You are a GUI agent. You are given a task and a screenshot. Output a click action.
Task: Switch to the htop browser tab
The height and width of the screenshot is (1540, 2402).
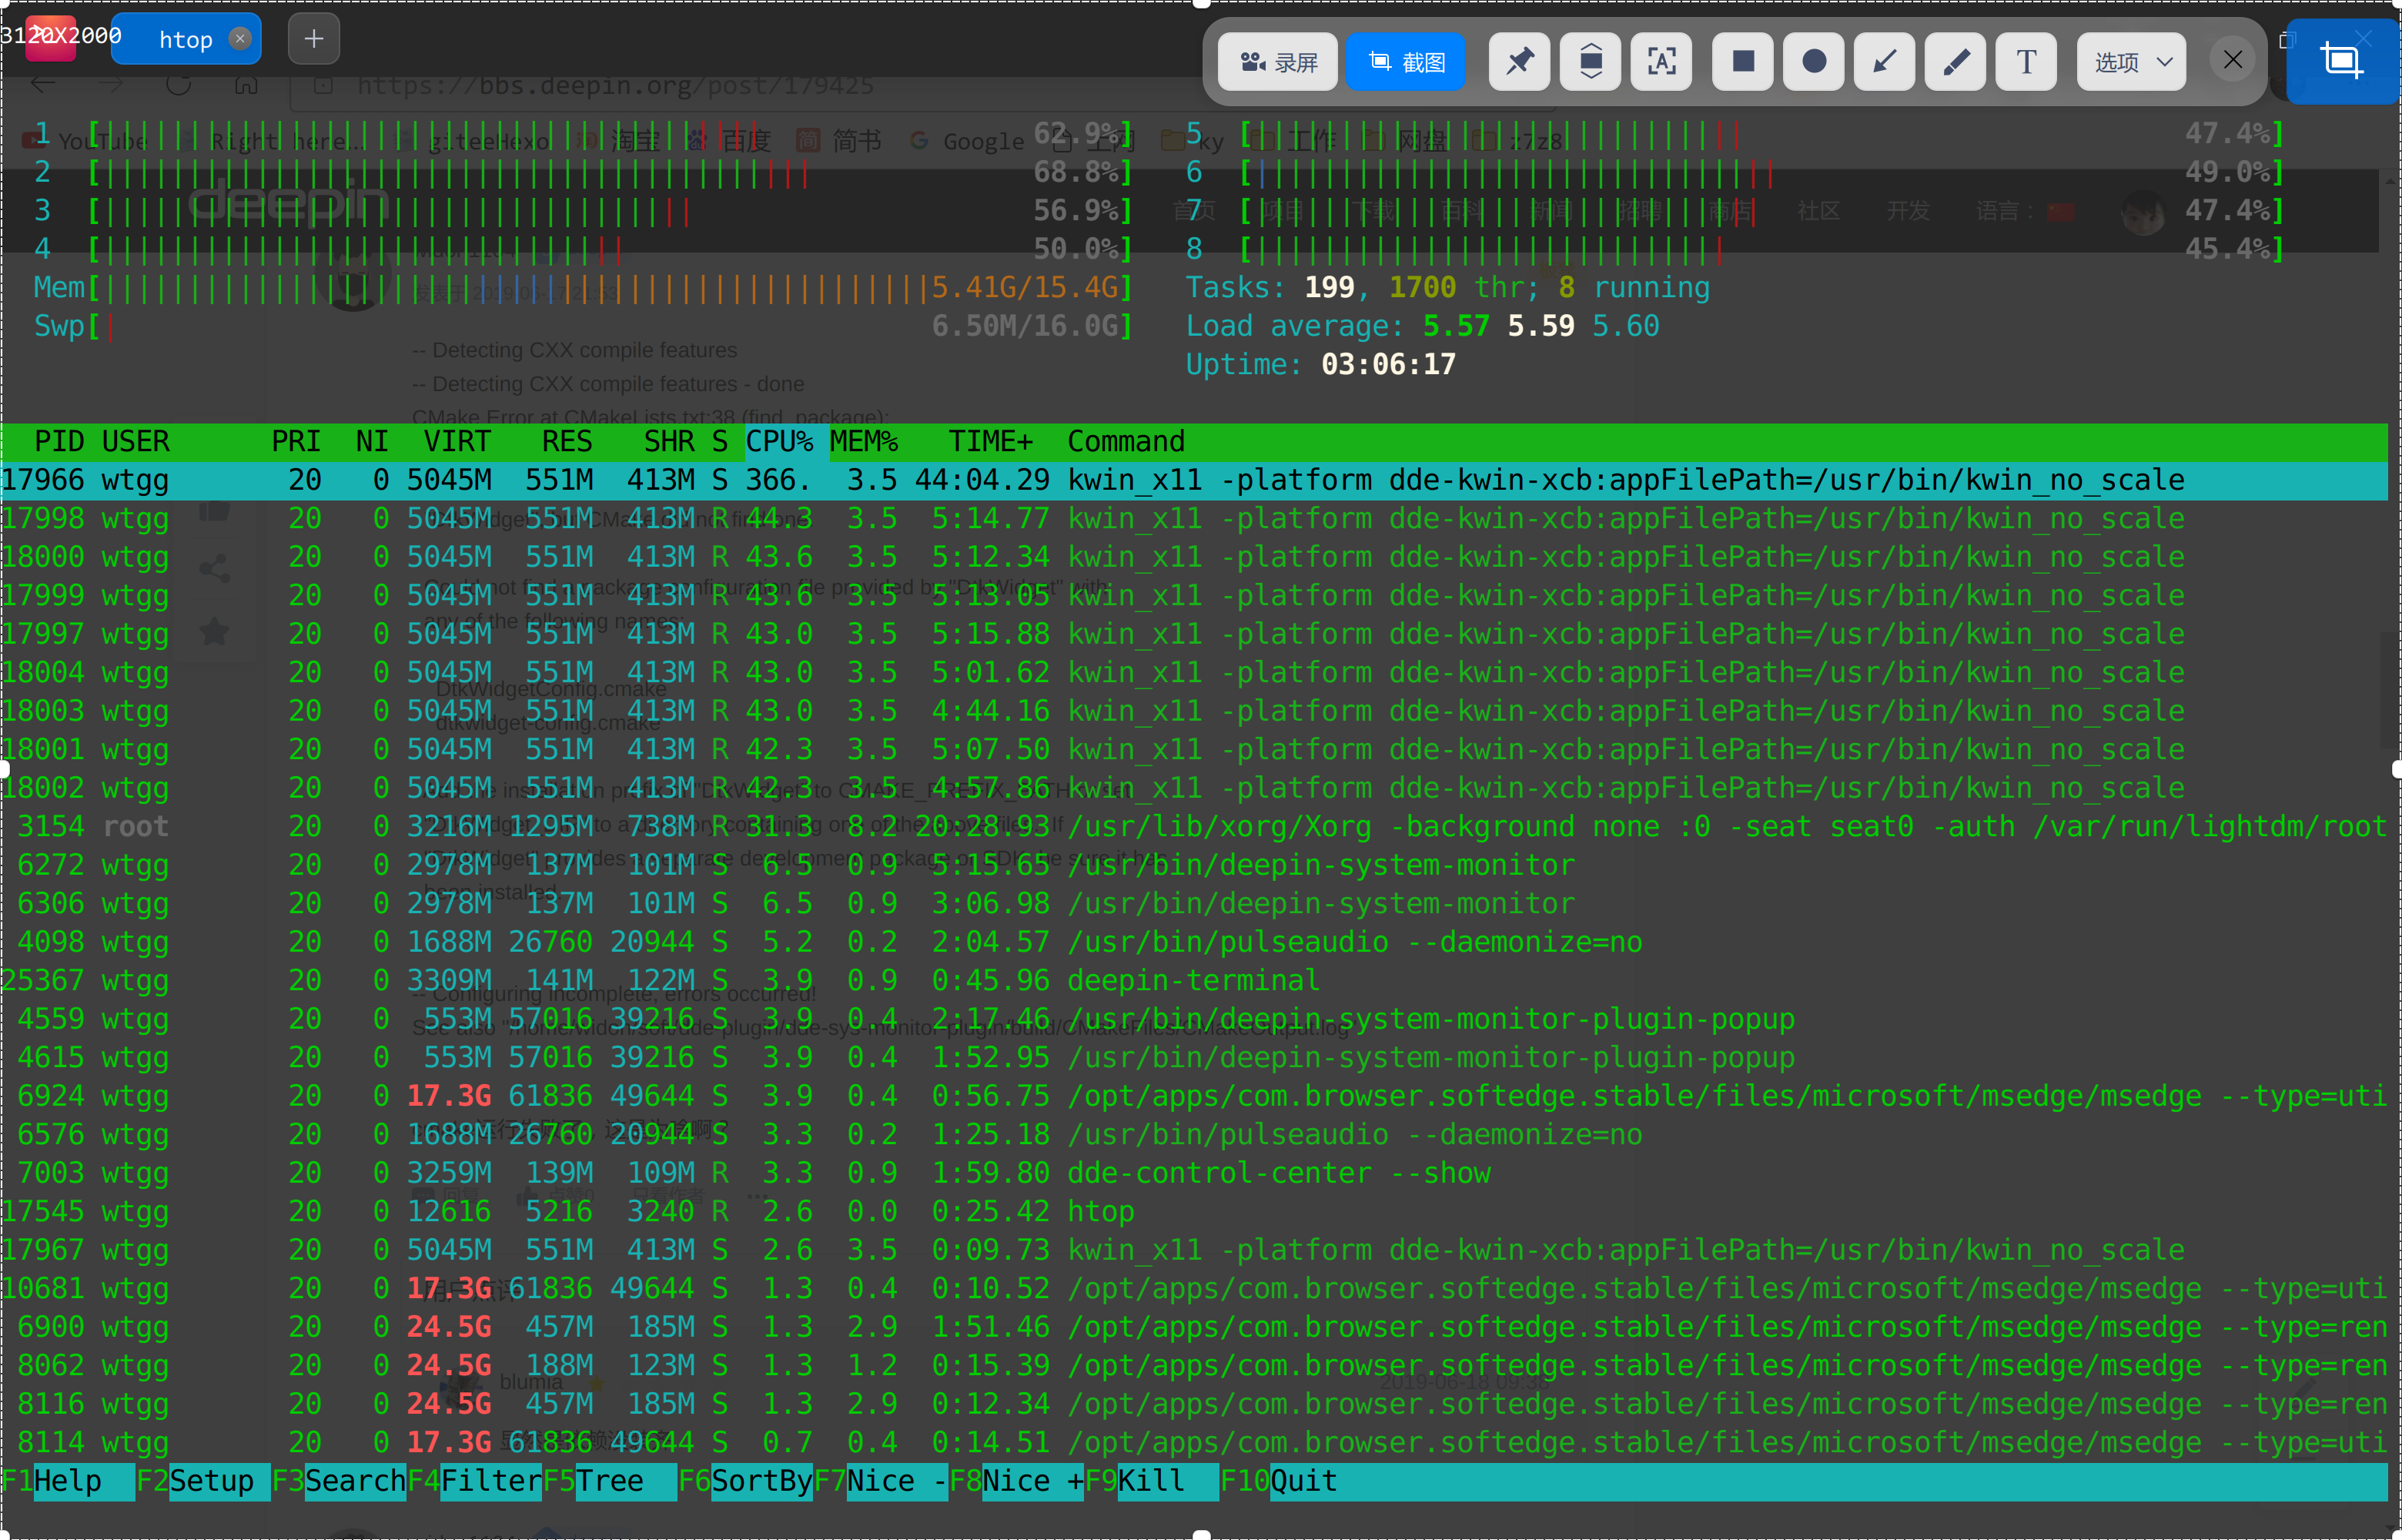tap(186, 39)
